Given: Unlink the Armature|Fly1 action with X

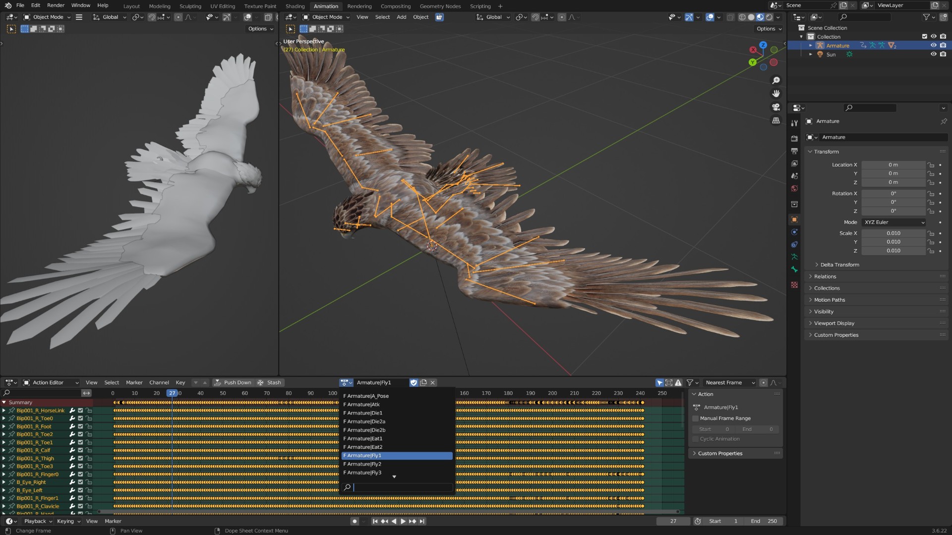Looking at the screenshot, I should tap(432, 382).
